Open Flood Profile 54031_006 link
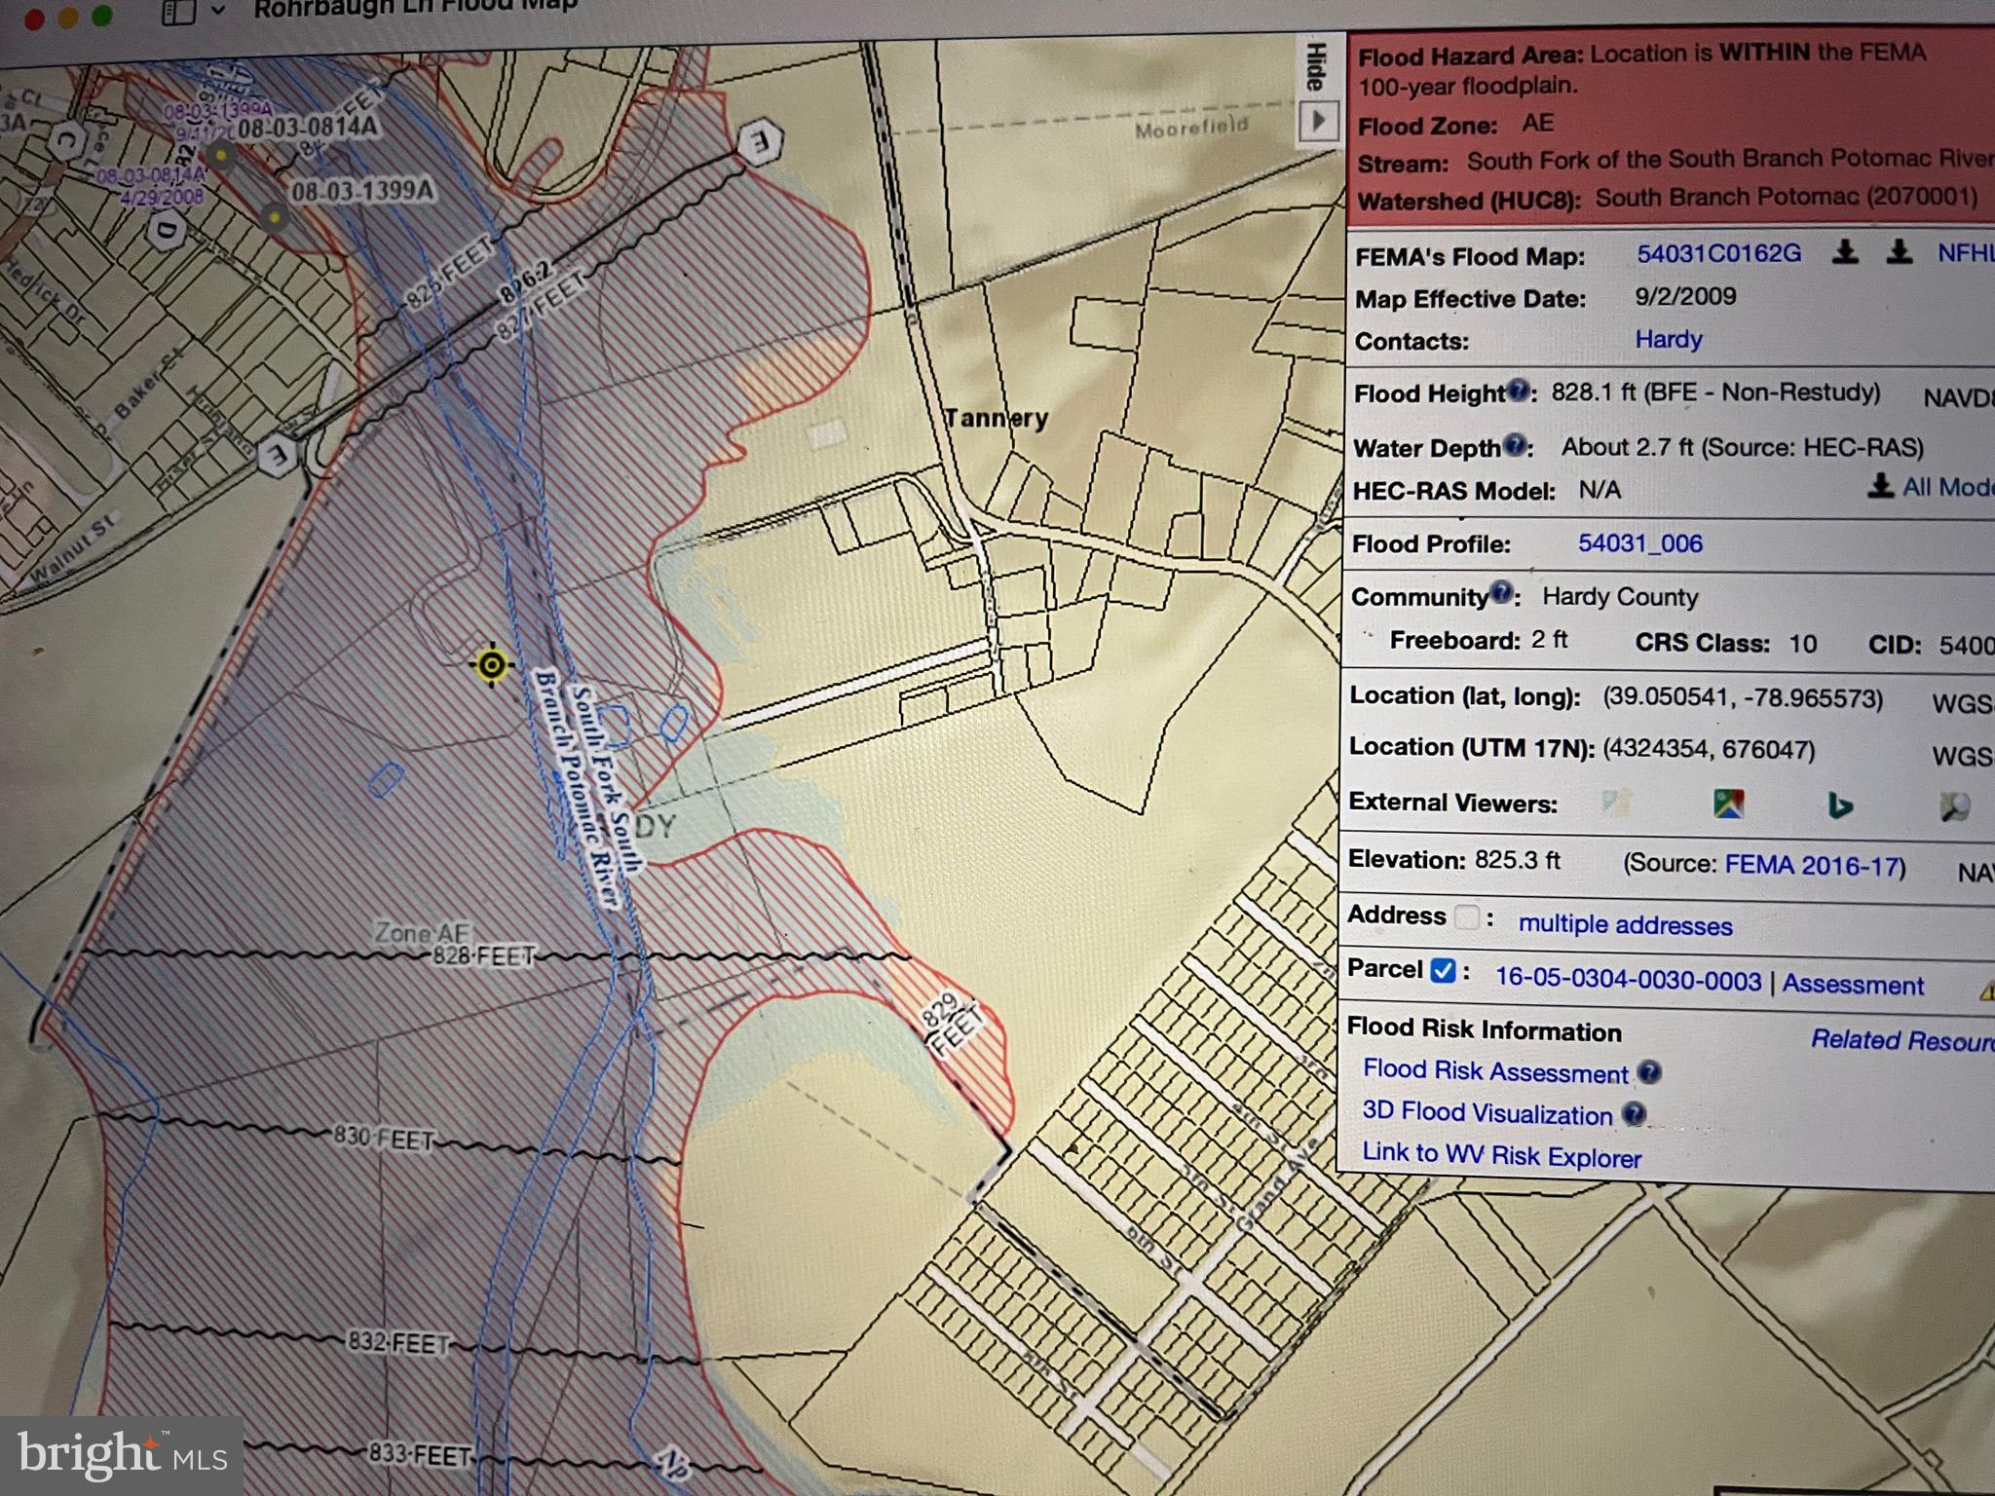 click(1639, 543)
